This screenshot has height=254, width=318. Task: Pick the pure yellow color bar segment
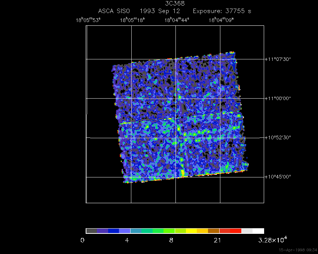coord(192,231)
